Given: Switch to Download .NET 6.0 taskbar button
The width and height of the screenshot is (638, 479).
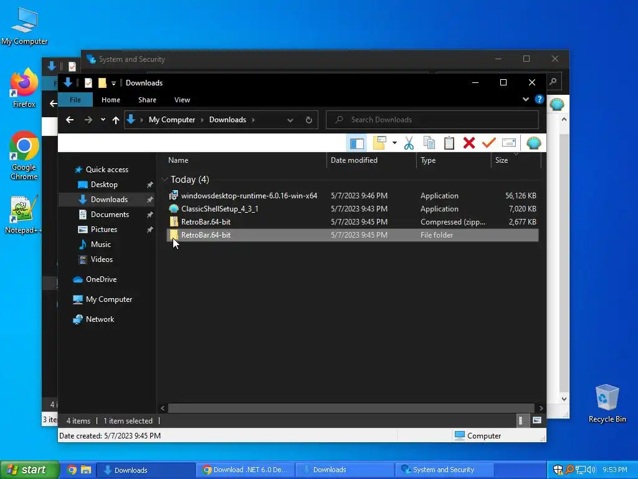Looking at the screenshot, I should coord(245,470).
